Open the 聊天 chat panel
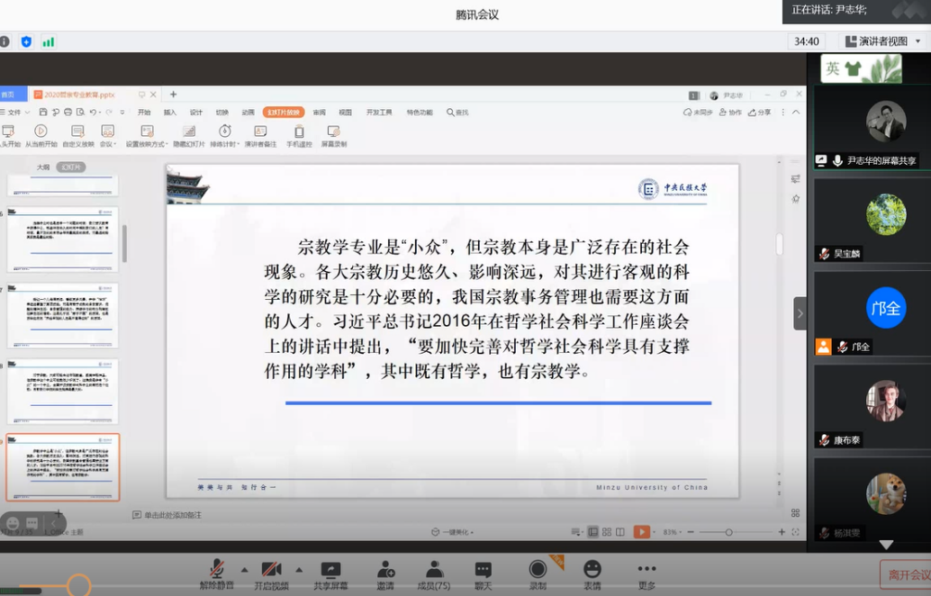Image resolution: width=931 pixels, height=596 pixels. click(x=484, y=573)
